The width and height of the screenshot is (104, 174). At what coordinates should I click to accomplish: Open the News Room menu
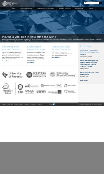point(79,9)
